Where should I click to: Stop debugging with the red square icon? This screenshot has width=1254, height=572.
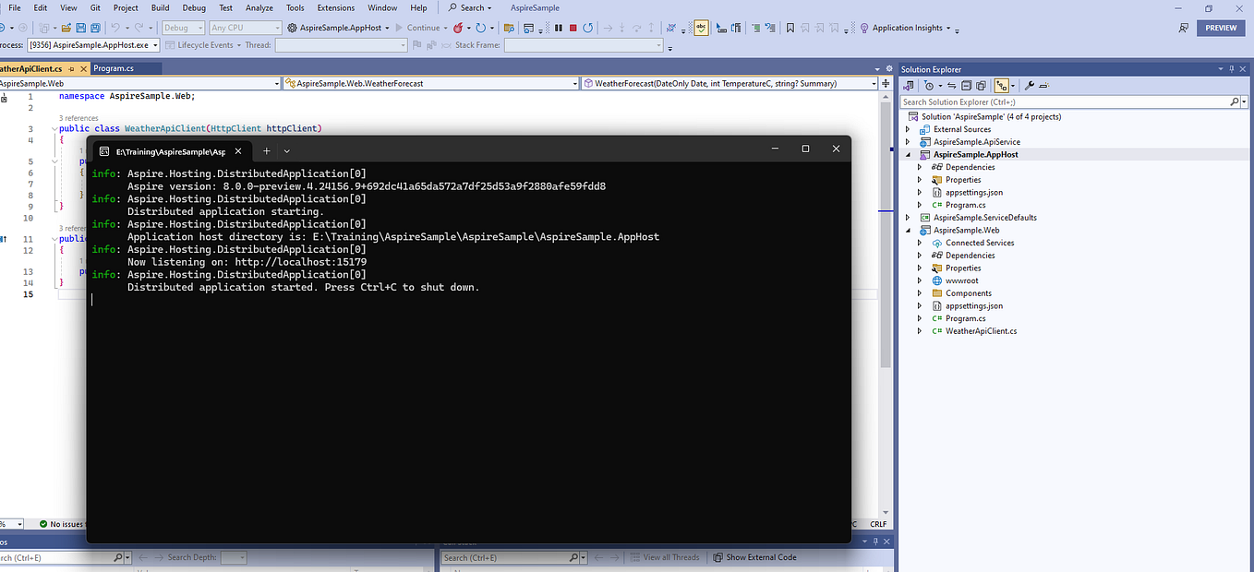[573, 28]
